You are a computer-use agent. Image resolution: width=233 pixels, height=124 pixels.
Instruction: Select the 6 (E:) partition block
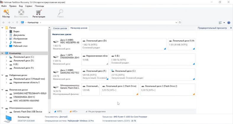pos(153,59)
